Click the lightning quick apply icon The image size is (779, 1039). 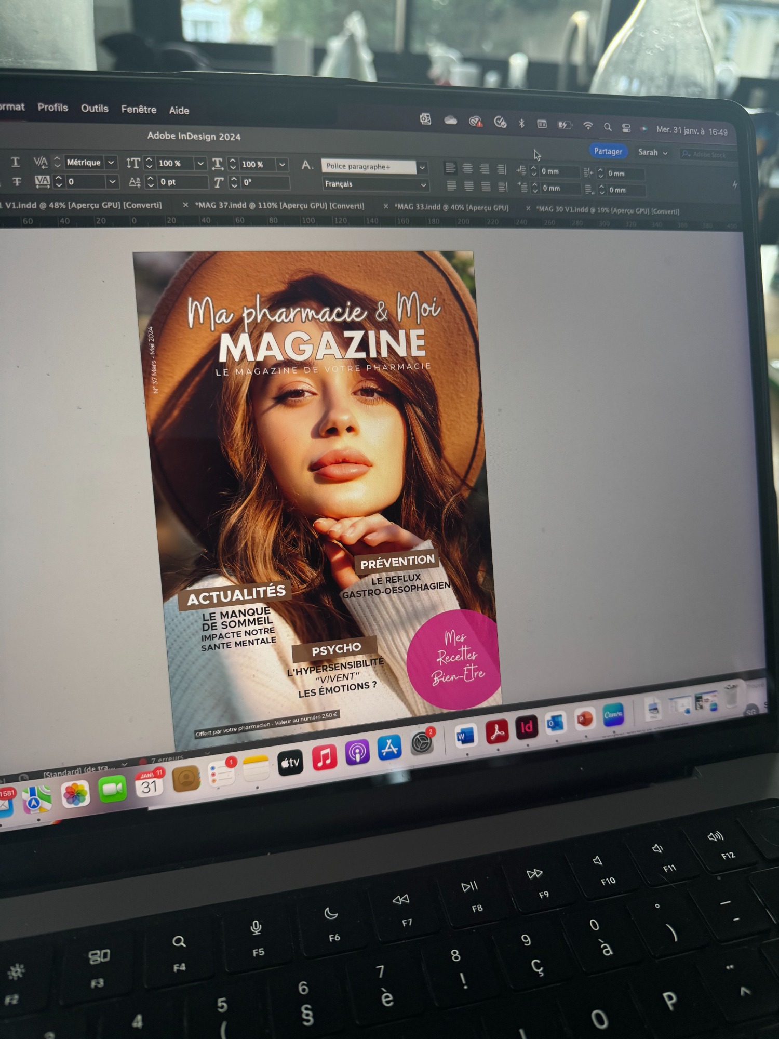pos(735,185)
